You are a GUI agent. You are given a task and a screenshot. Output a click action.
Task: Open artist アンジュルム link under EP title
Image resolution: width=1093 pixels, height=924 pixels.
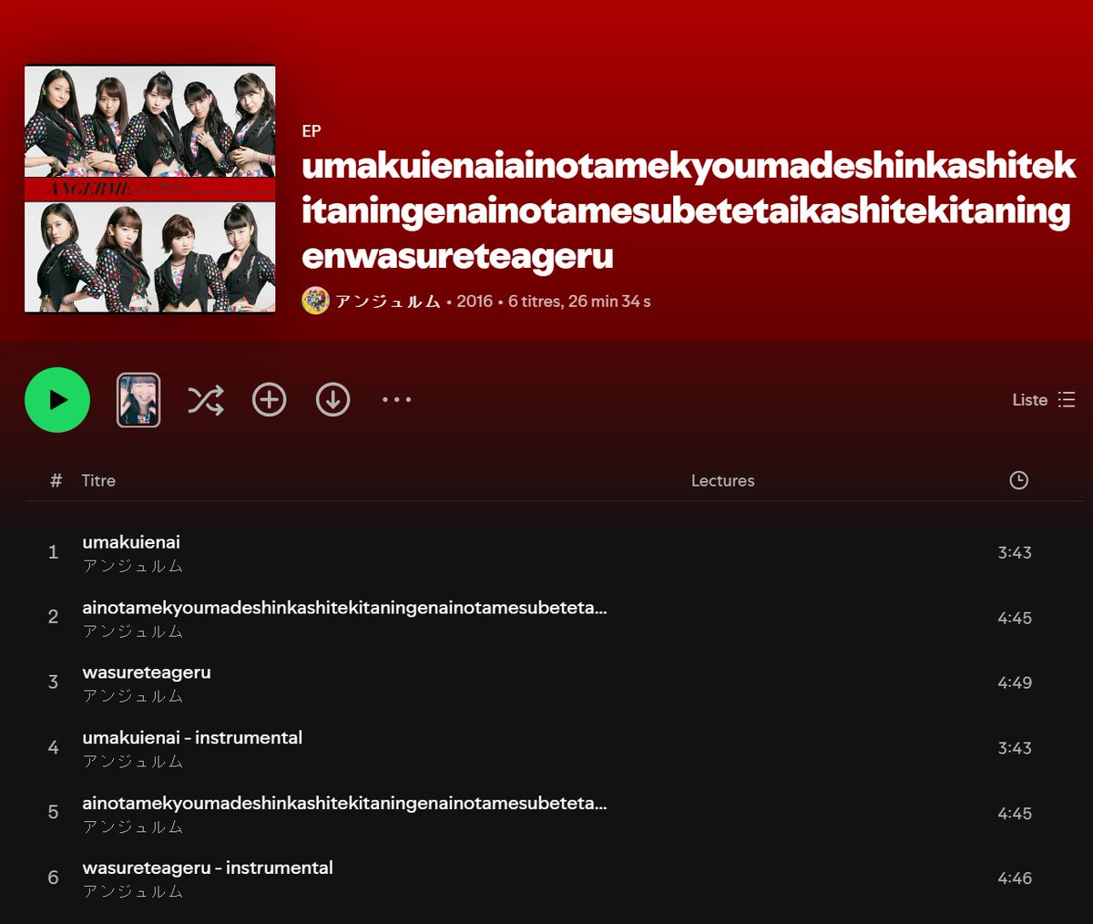[x=387, y=302]
